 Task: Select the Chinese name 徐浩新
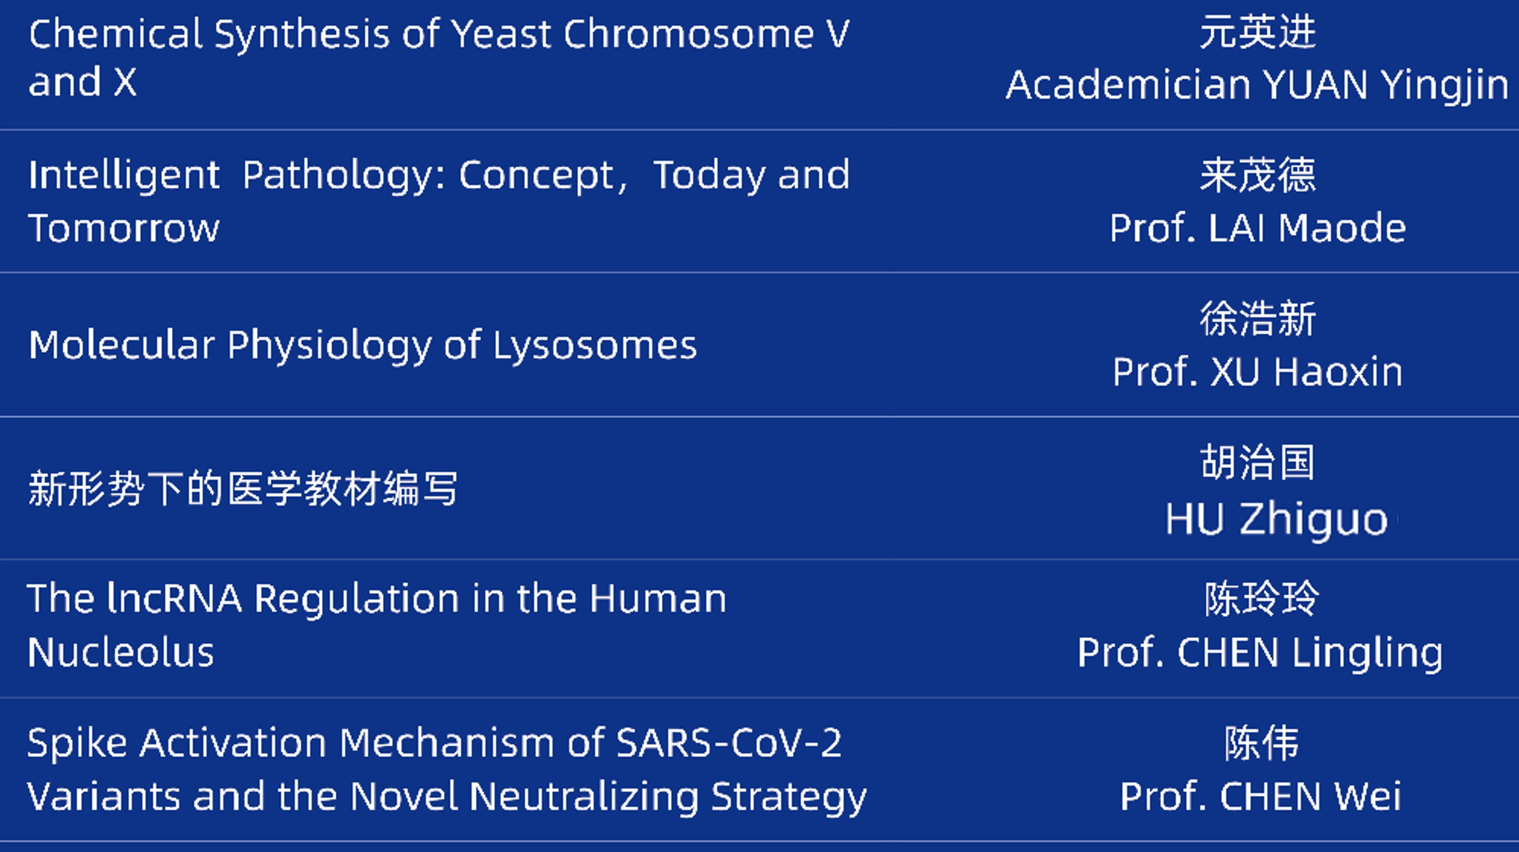[1257, 318]
